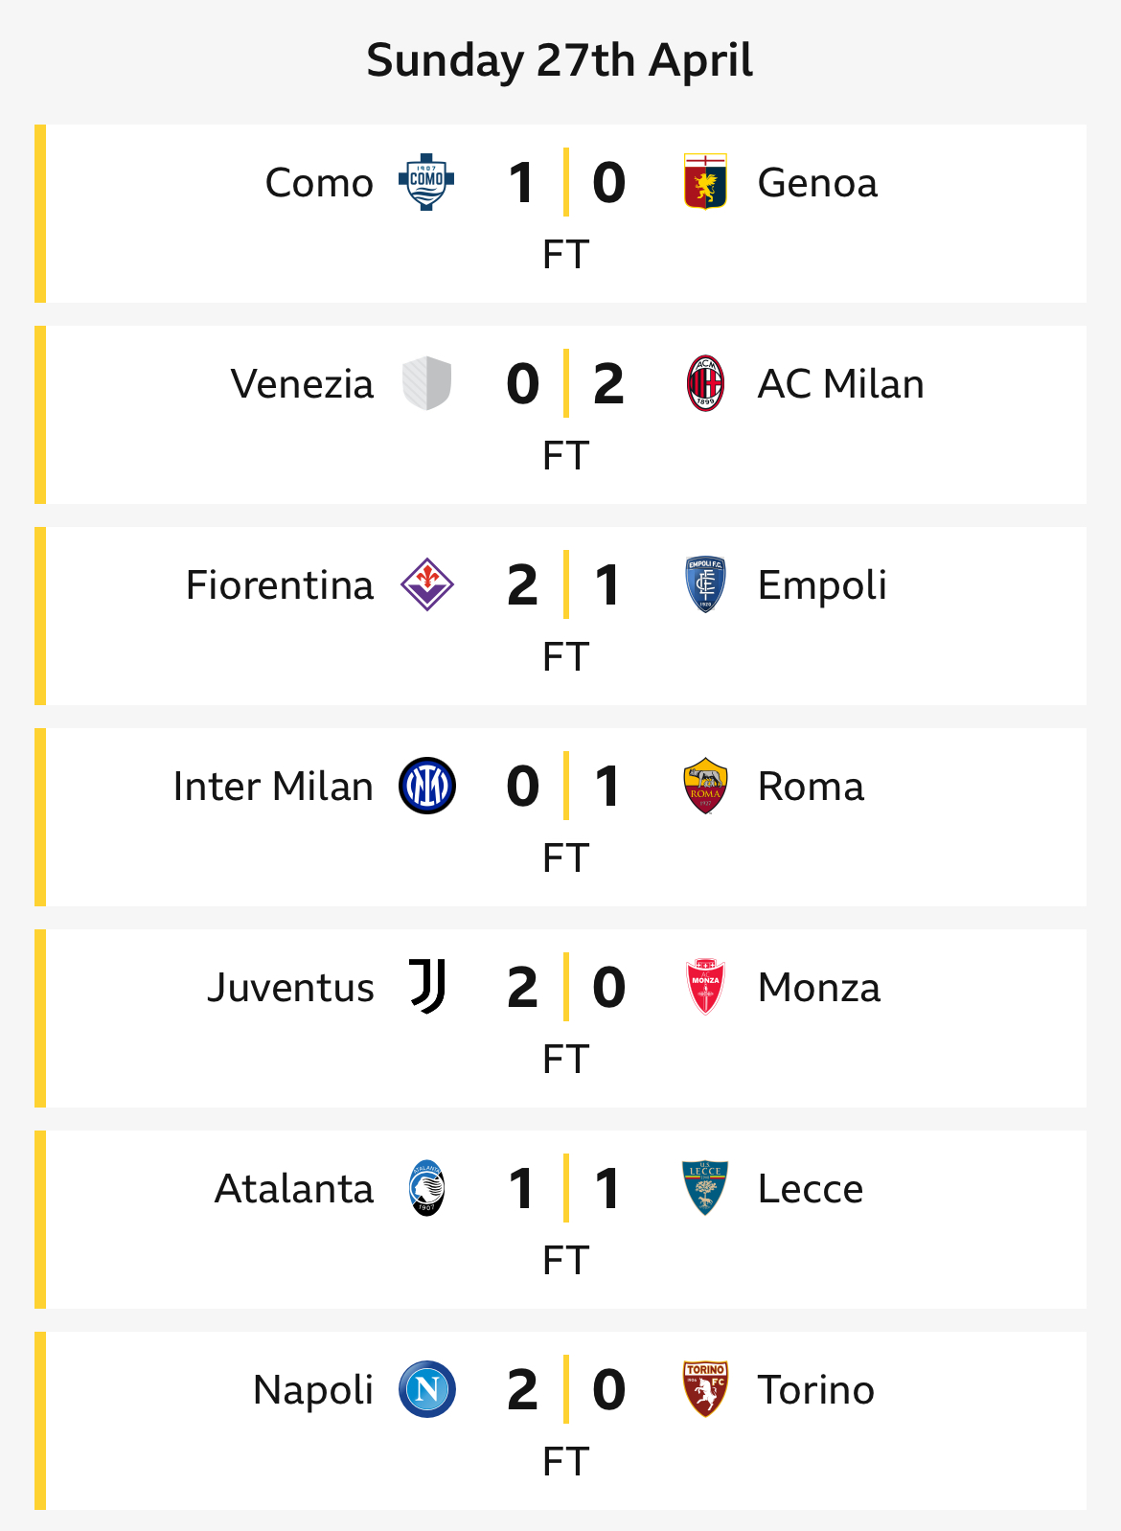Click the Atalanta club crest
Viewport: 1121px width, 1531px height.
(426, 1188)
